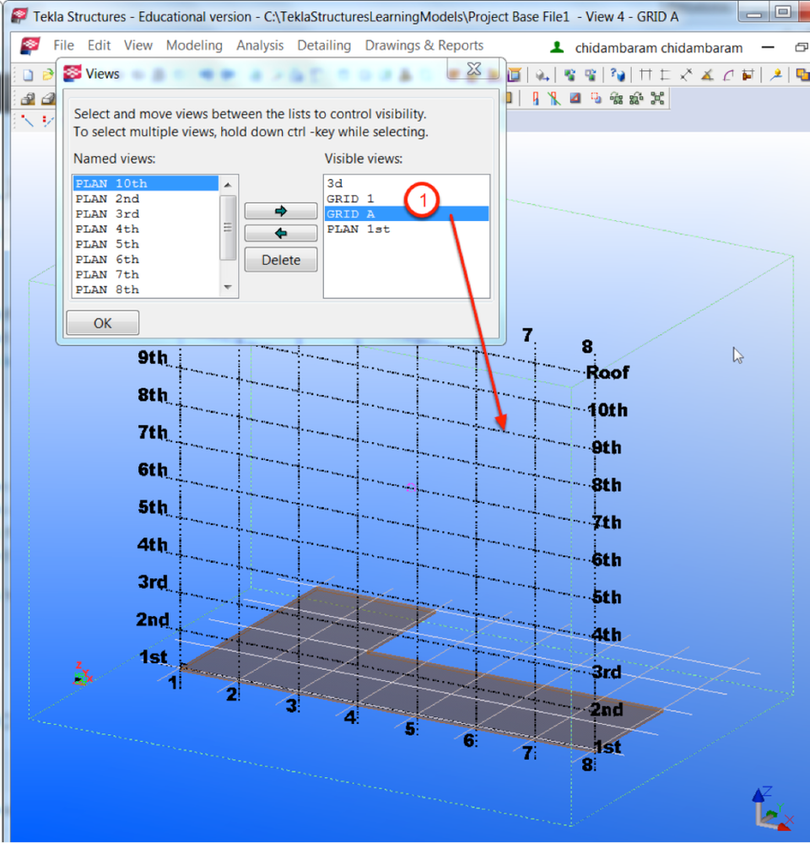This screenshot has height=843, width=810.
Task: Open the Drawings & Reports menu
Action: tap(424, 46)
